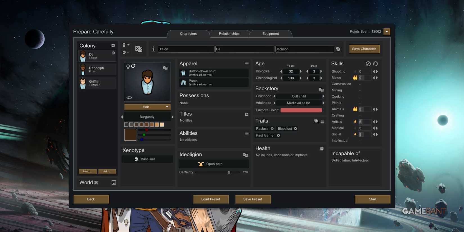Click the Save Preset button
Viewport: 464px width, 232px height.
(x=253, y=199)
